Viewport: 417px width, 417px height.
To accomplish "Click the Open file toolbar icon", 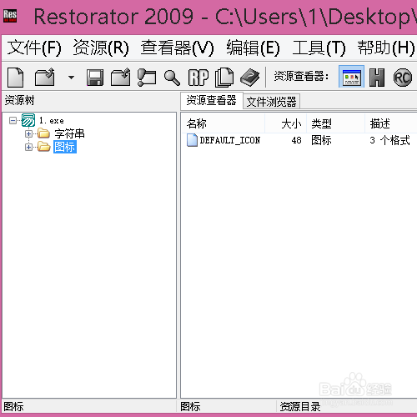I will pyautogui.click(x=44, y=77).
